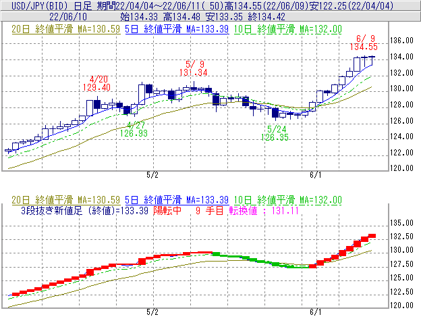
Task: Click the 6/1 date label under lower chart
Action: (316, 312)
